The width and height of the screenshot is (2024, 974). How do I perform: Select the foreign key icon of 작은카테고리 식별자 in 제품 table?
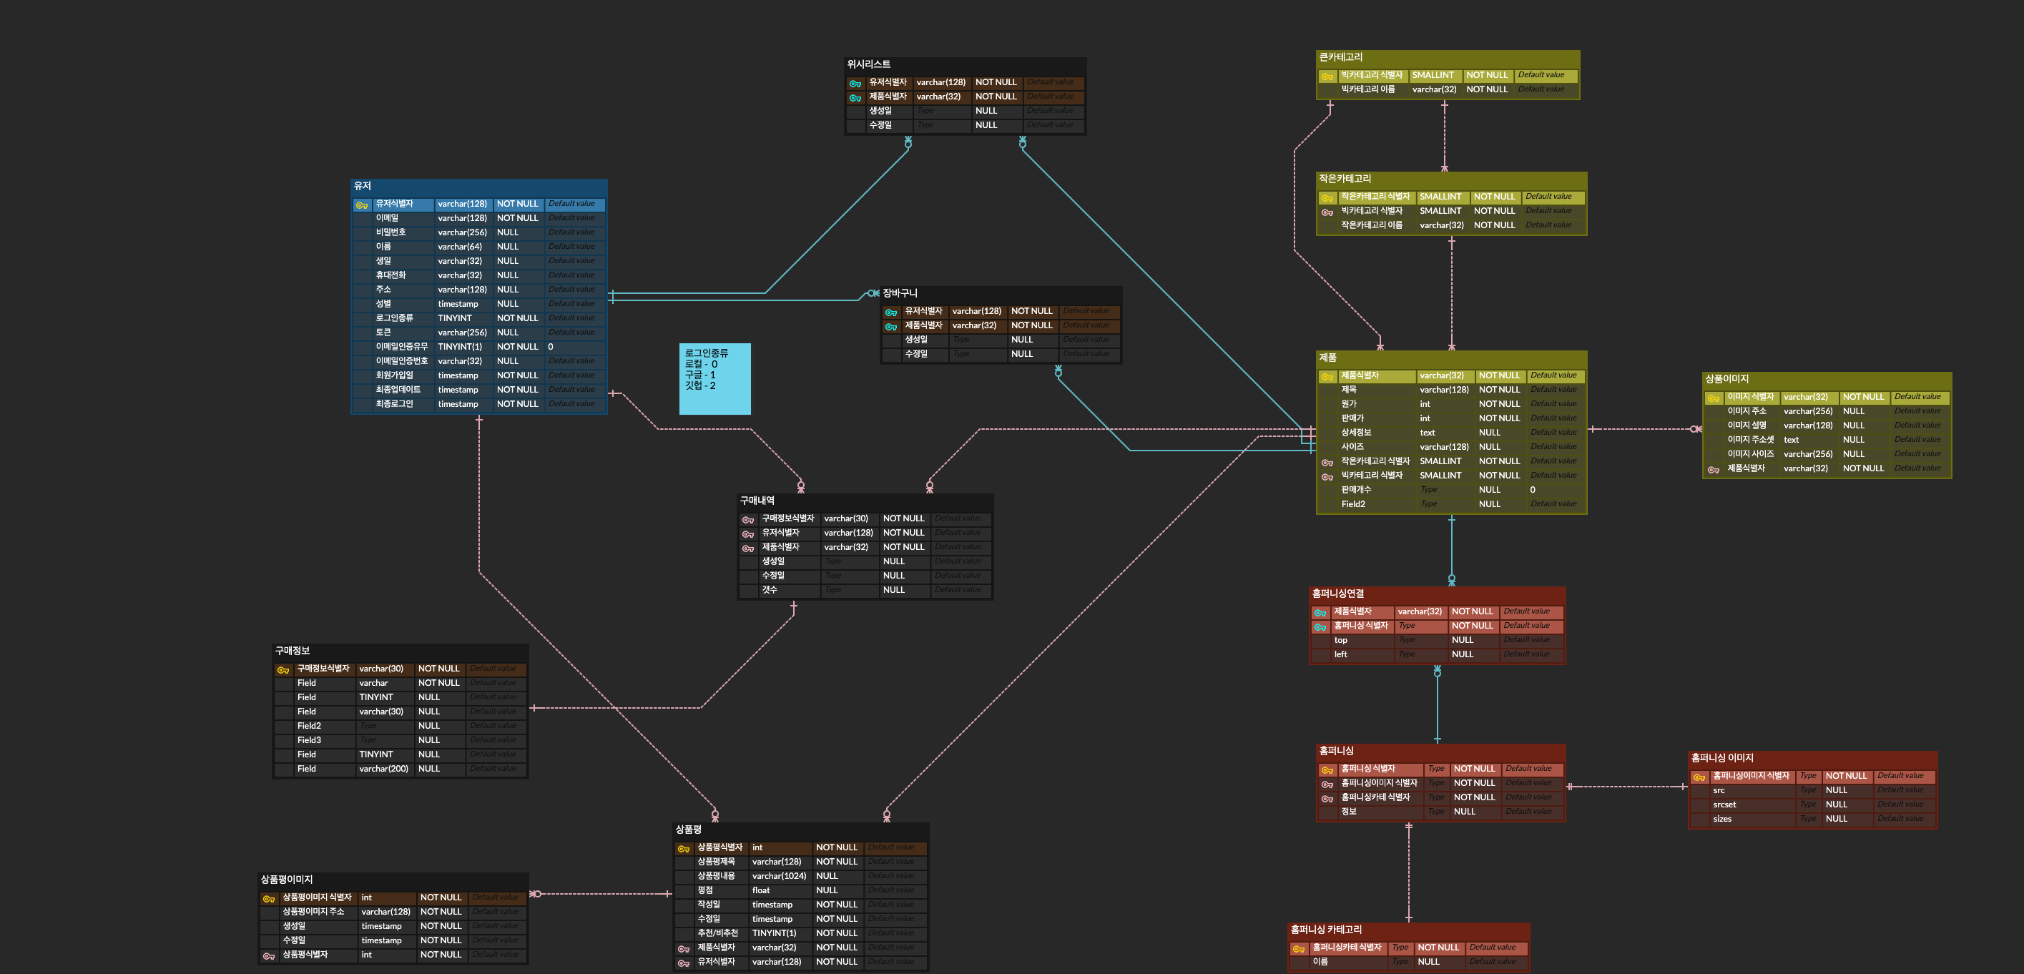[1327, 463]
